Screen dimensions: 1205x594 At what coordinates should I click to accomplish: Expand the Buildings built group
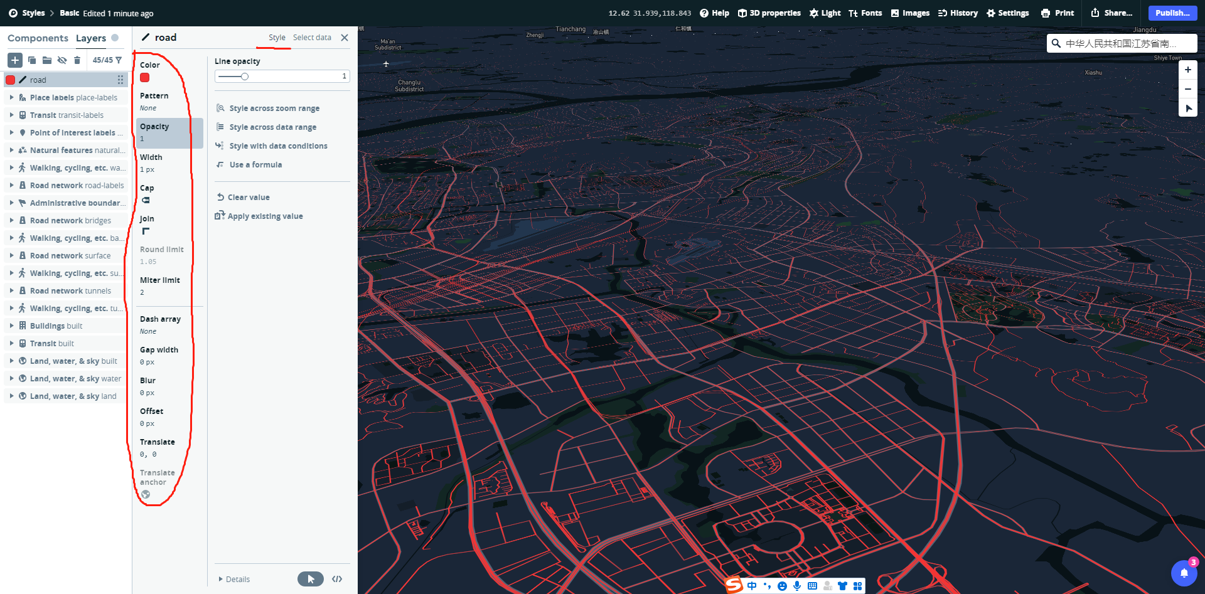click(x=11, y=326)
